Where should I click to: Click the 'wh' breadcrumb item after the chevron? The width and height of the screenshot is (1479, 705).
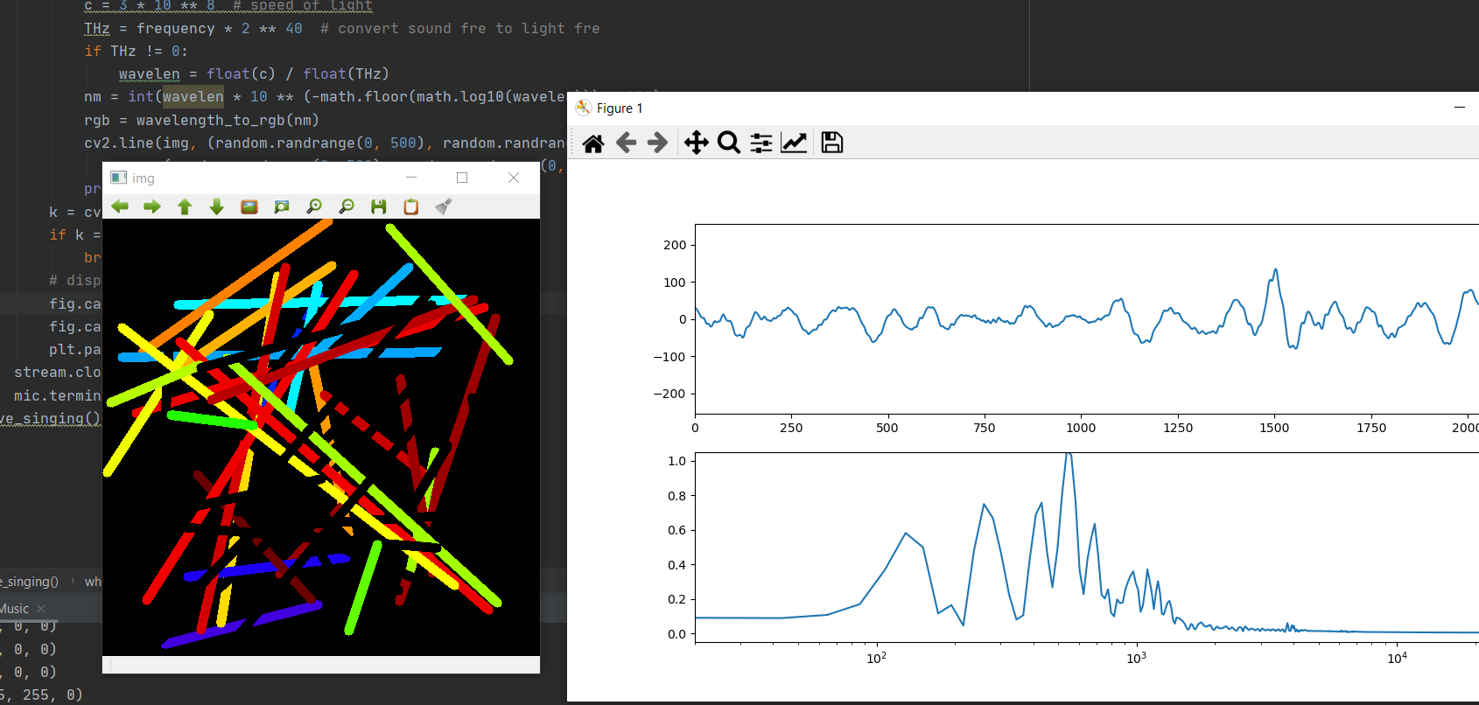(93, 582)
